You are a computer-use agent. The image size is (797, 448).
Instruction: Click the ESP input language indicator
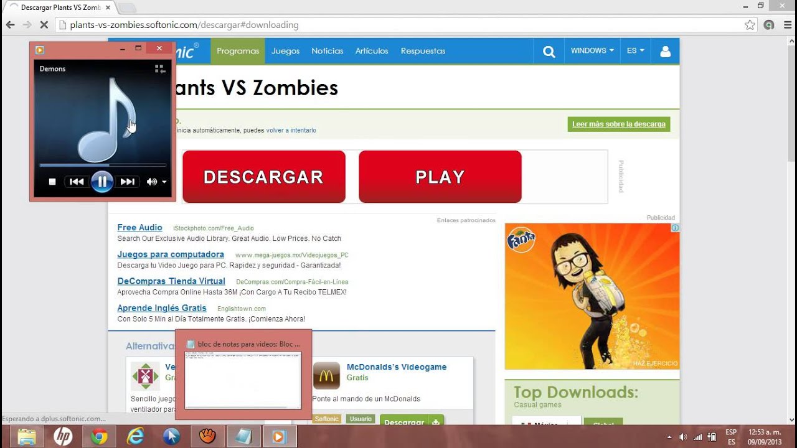pyautogui.click(x=732, y=437)
